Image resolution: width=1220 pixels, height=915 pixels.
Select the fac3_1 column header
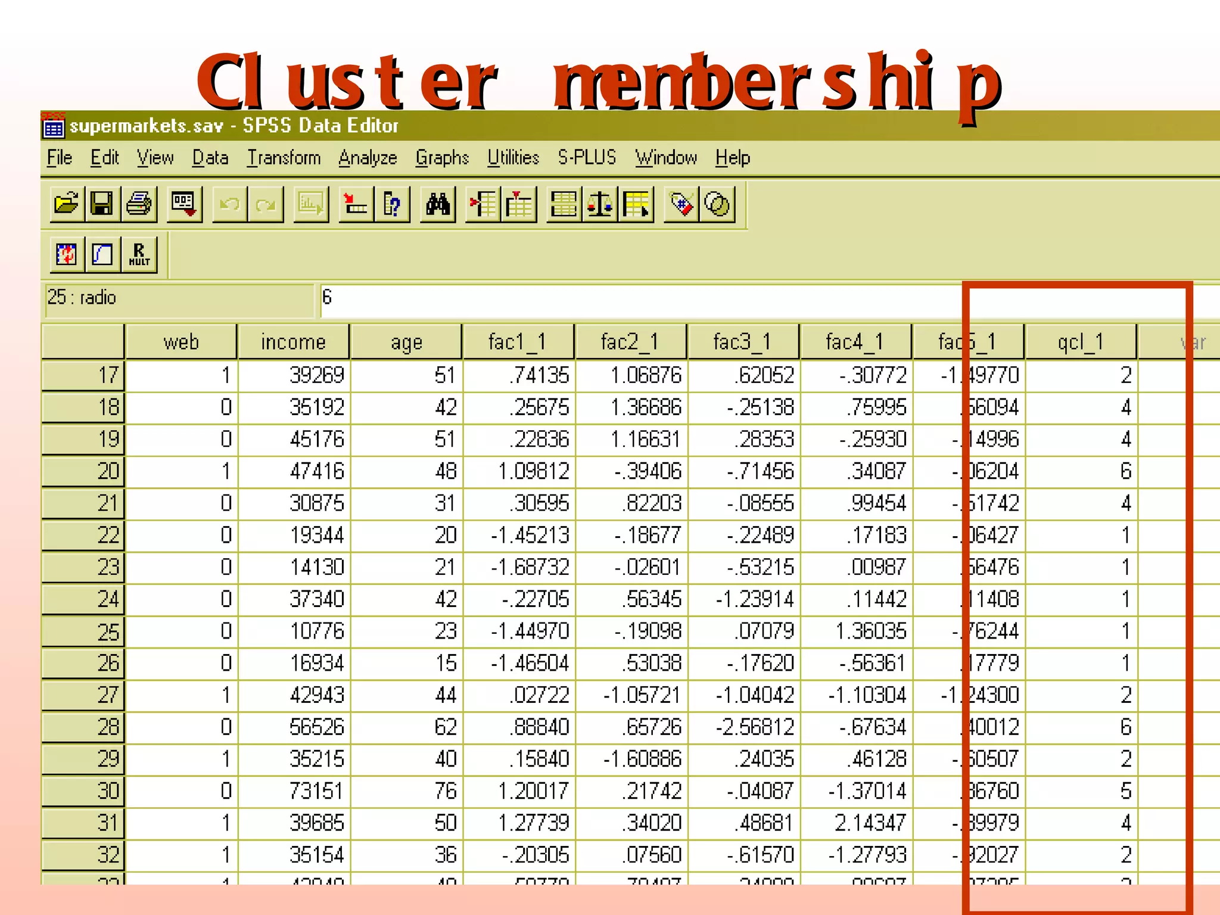[743, 342]
